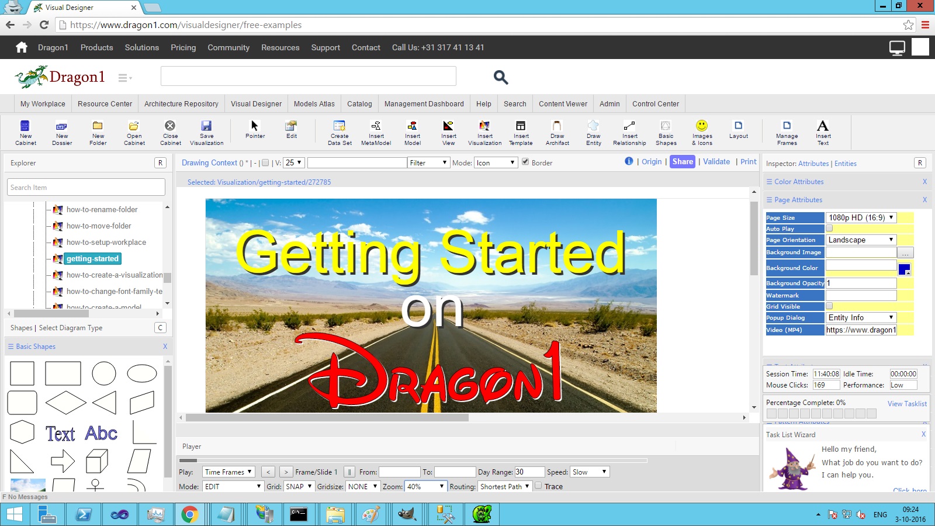Click the Print link
Image resolution: width=935 pixels, height=526 pixels.
click(749, 161)
